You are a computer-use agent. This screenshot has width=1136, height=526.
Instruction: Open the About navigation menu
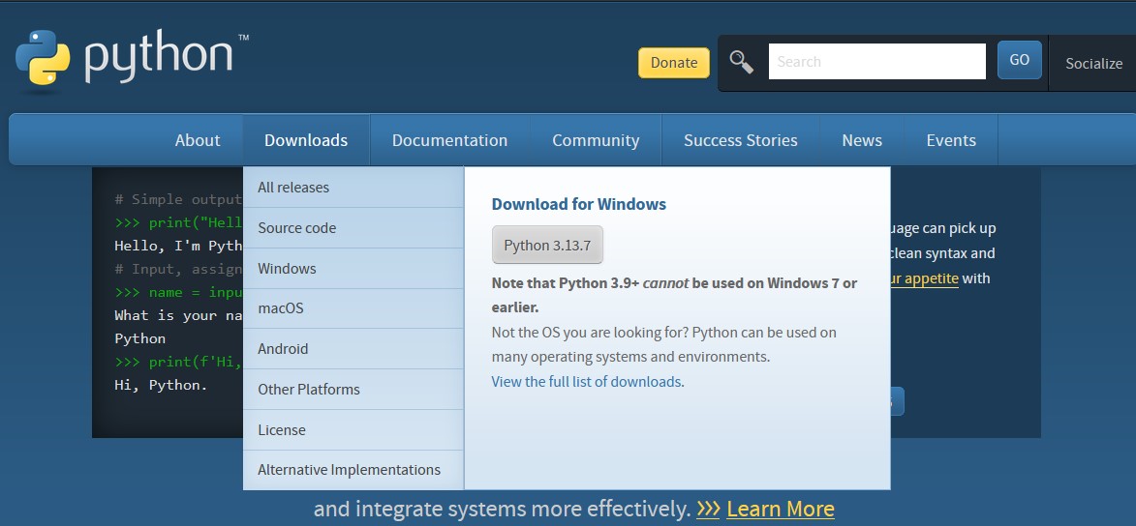[x=198, y=140]
